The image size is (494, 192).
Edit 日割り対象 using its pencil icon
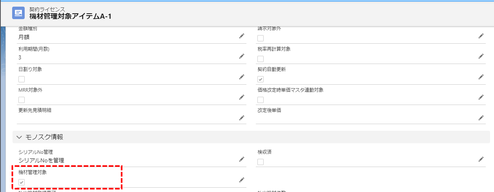click(x=242, y=77)
